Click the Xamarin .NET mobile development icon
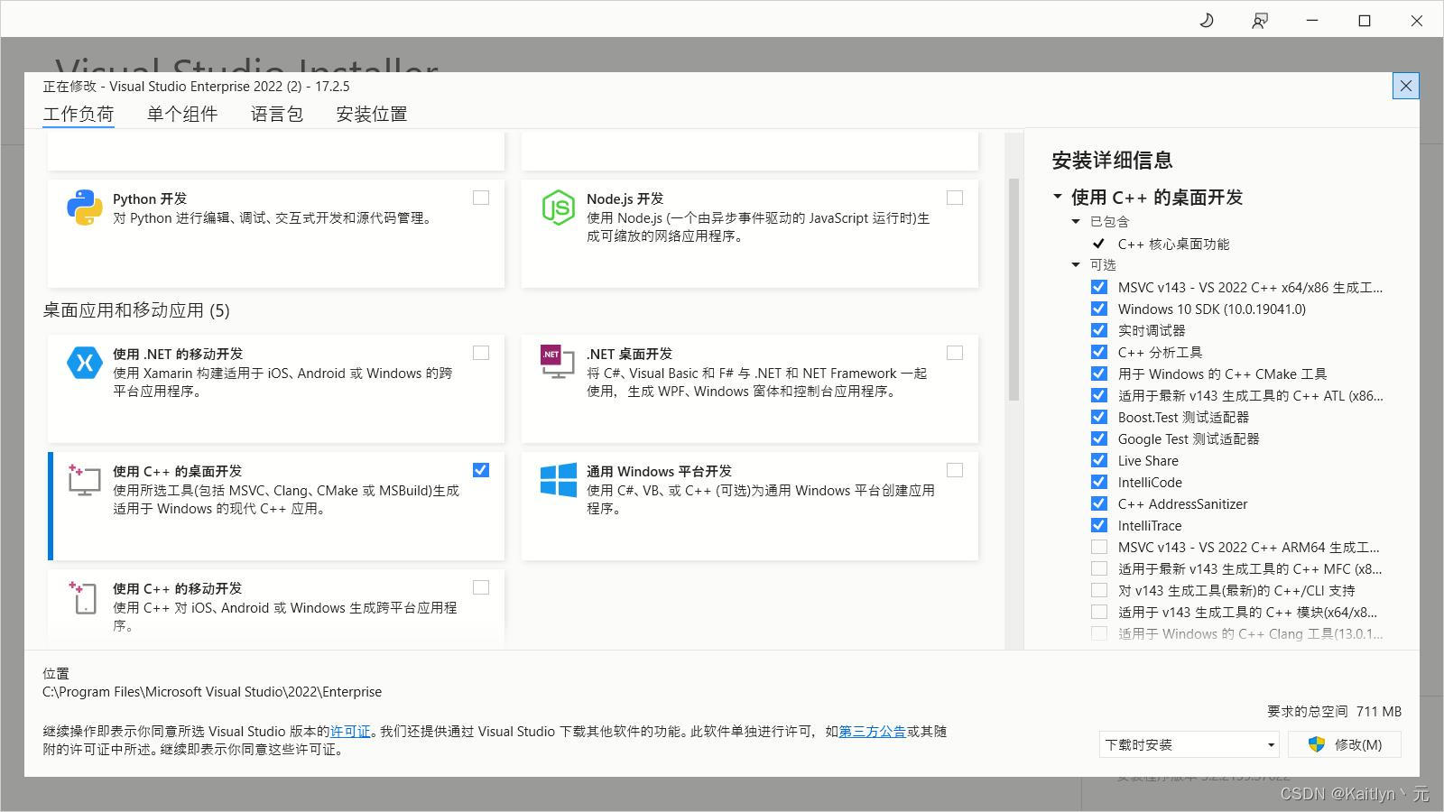Screen dimensions: 1444x812 pyautogui.click(x=84, y=363)
